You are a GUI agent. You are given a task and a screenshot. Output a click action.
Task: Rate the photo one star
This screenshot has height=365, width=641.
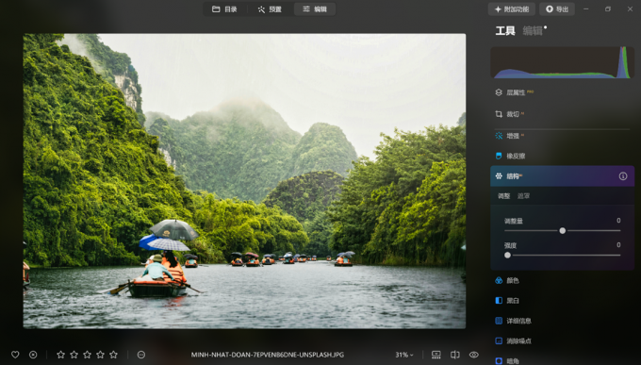(x=60, y=355)
